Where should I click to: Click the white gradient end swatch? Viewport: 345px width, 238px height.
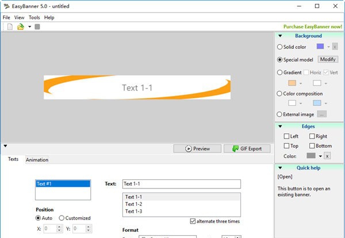point(317,83)
